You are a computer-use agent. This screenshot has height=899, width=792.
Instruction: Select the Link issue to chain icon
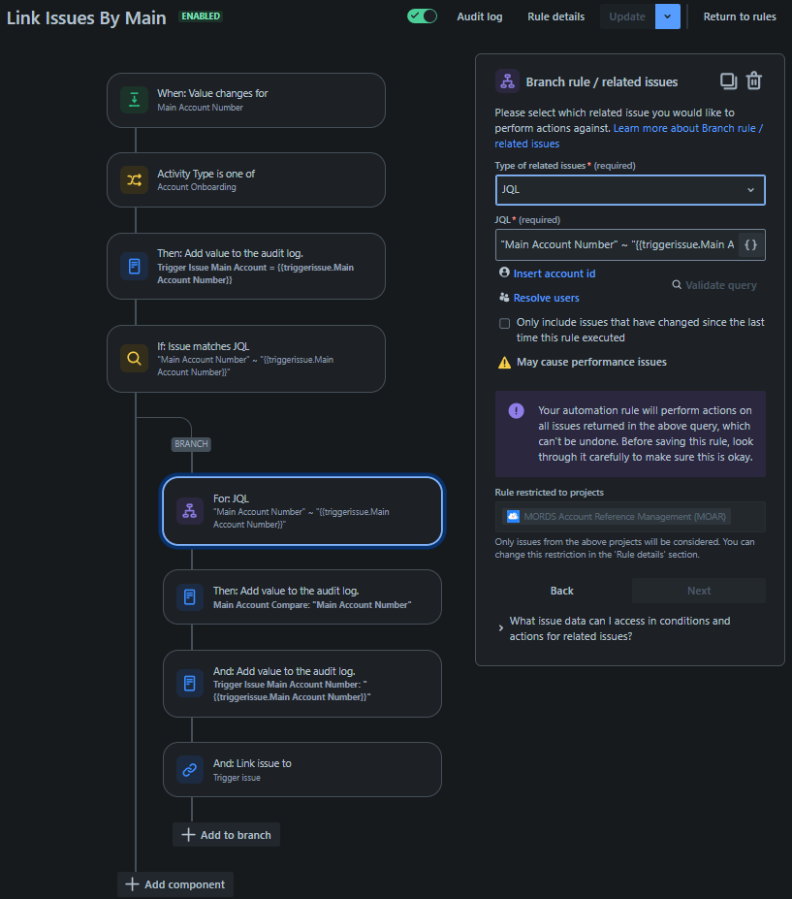pyautogui.click(x=190, y=769)
